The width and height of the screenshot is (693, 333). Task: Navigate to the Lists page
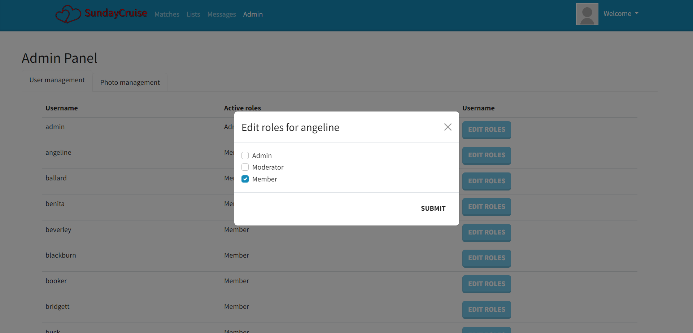(x=193, y=14)
